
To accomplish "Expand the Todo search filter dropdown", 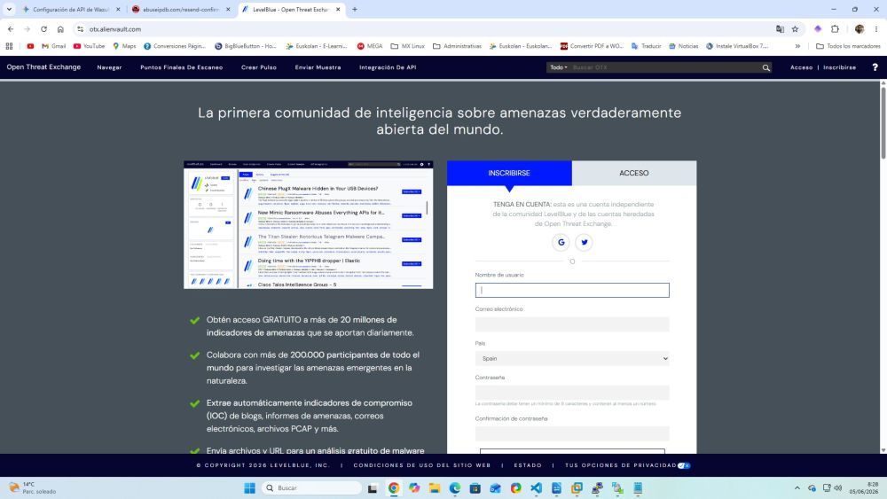I will tap(558, 67).
